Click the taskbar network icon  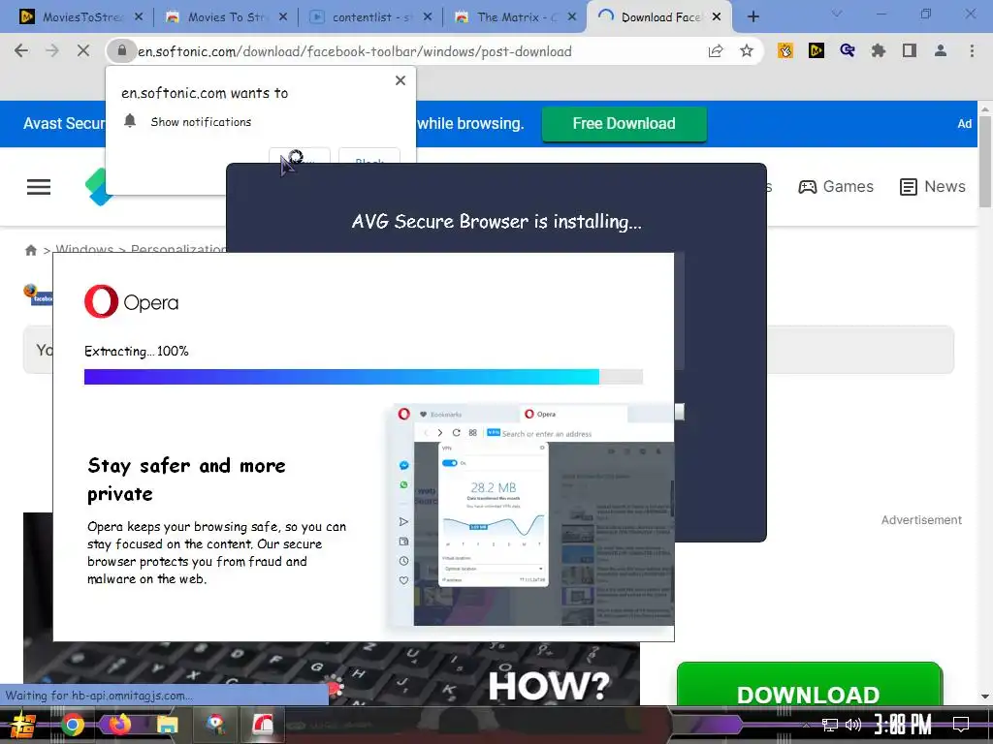[x=830, y=725]
